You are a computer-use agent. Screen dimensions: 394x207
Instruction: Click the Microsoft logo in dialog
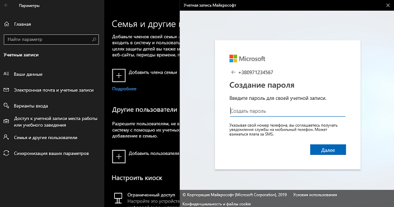[247, 58]
